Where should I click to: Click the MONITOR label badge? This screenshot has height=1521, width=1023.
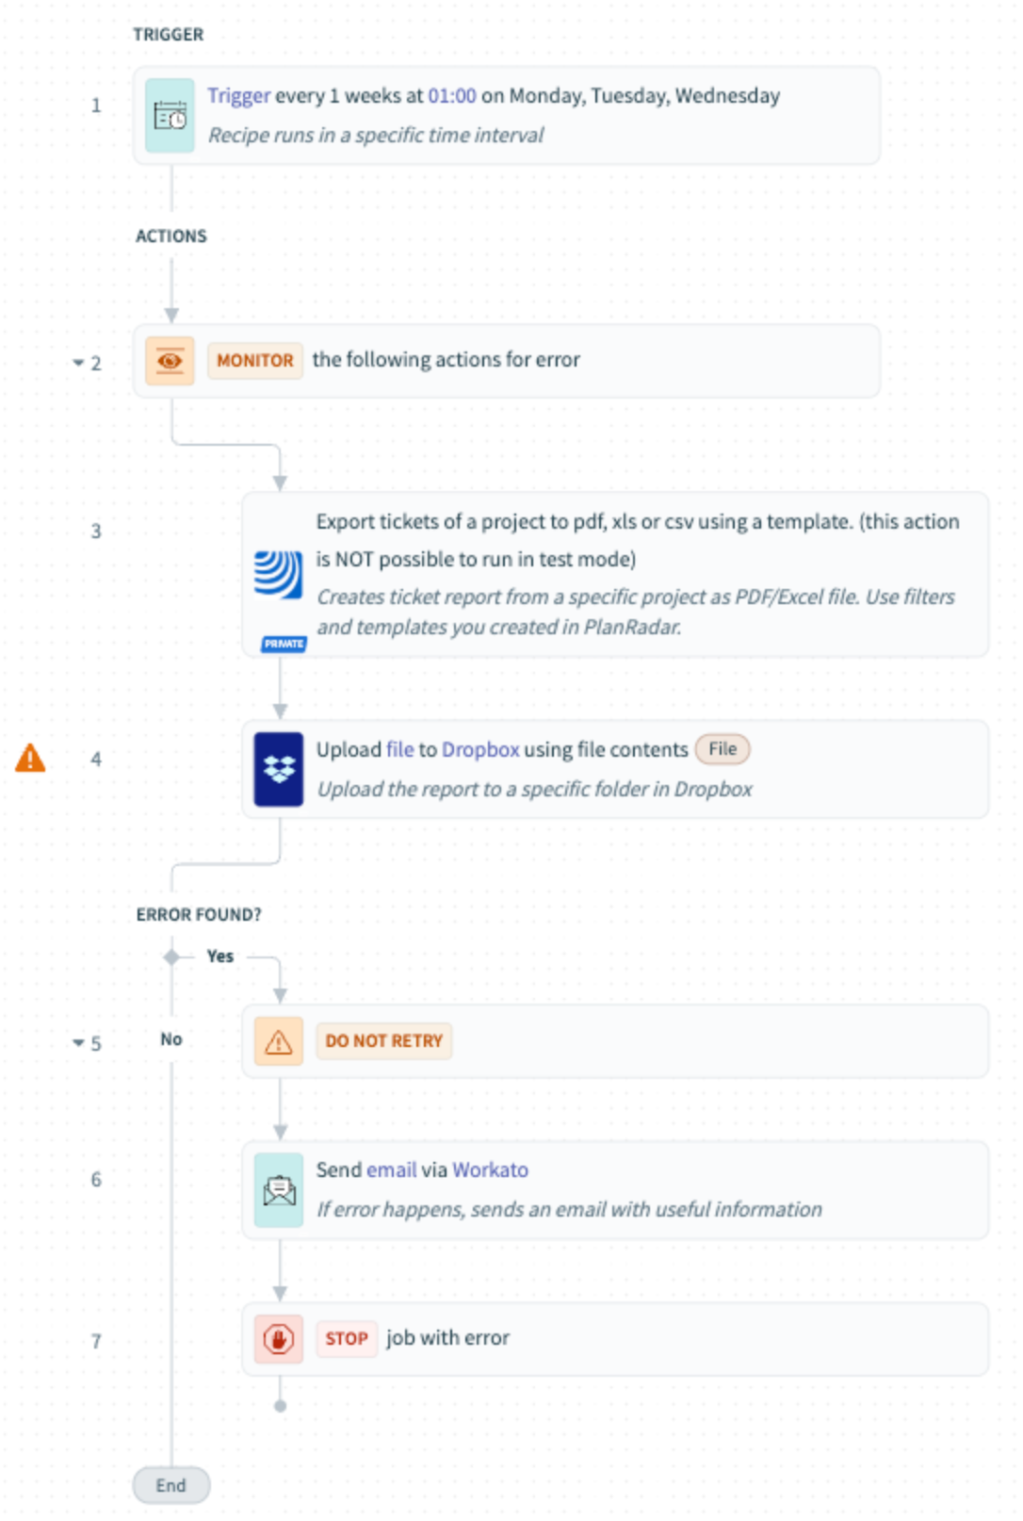[x=254, y=361]
